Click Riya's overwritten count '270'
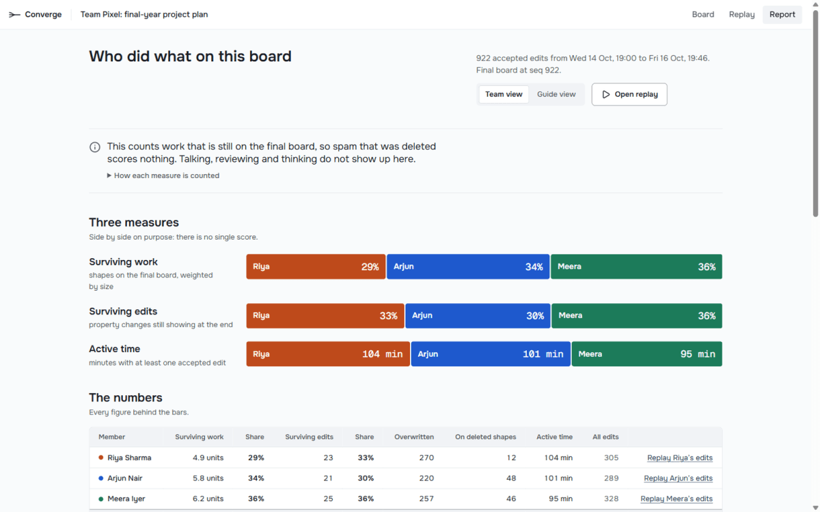Screen dimensions: 820x512 click(x=426, y=458)
